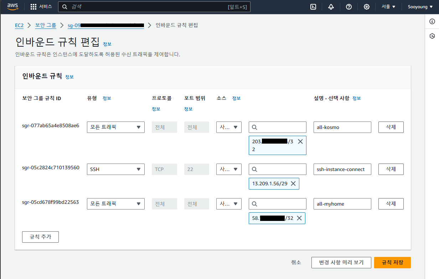Image resolution: width=439 pixels, height=279 pixels.
Task: Open the 모든 트래픽 dropdown of the first rule
Action: tap(115, 127)
